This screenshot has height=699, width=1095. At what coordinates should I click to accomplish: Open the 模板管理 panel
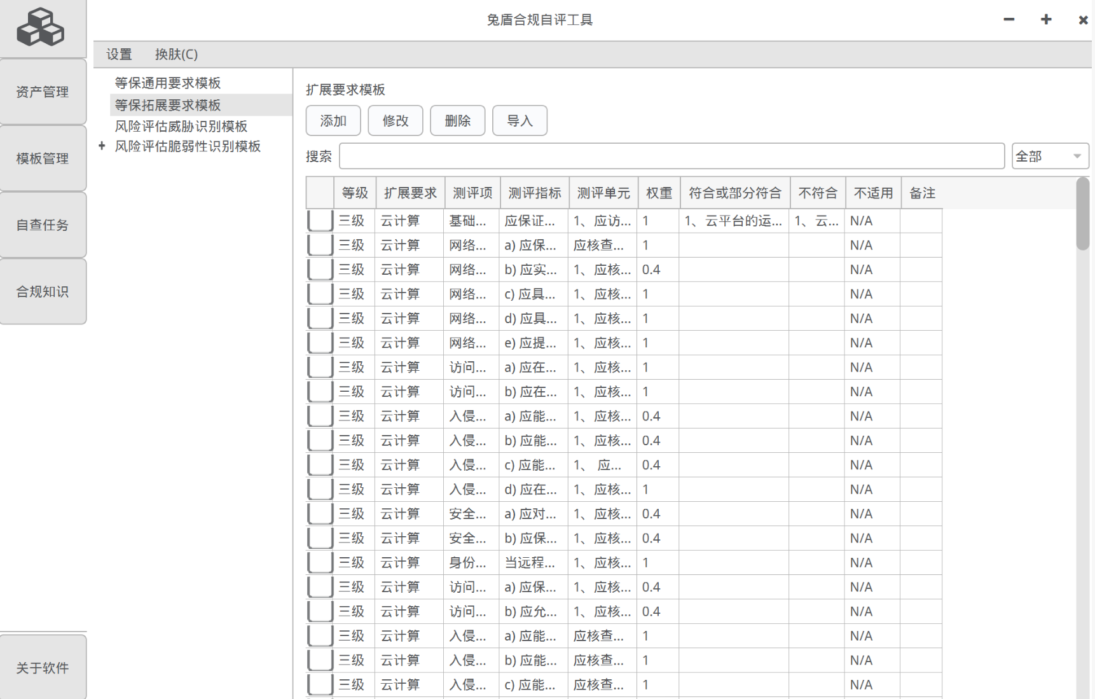(x=43, y=158)
